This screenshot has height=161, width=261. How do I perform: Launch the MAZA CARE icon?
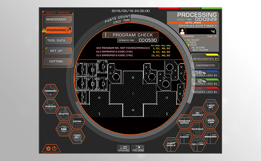211,122
